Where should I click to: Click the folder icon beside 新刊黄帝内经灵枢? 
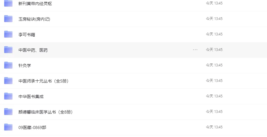pyautogui.click(x=8, y=3)
